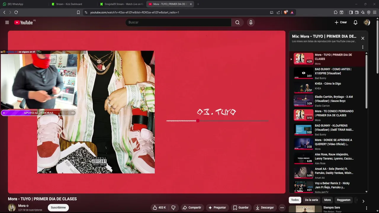Open more actions ellipsis under video

(282, 208)
